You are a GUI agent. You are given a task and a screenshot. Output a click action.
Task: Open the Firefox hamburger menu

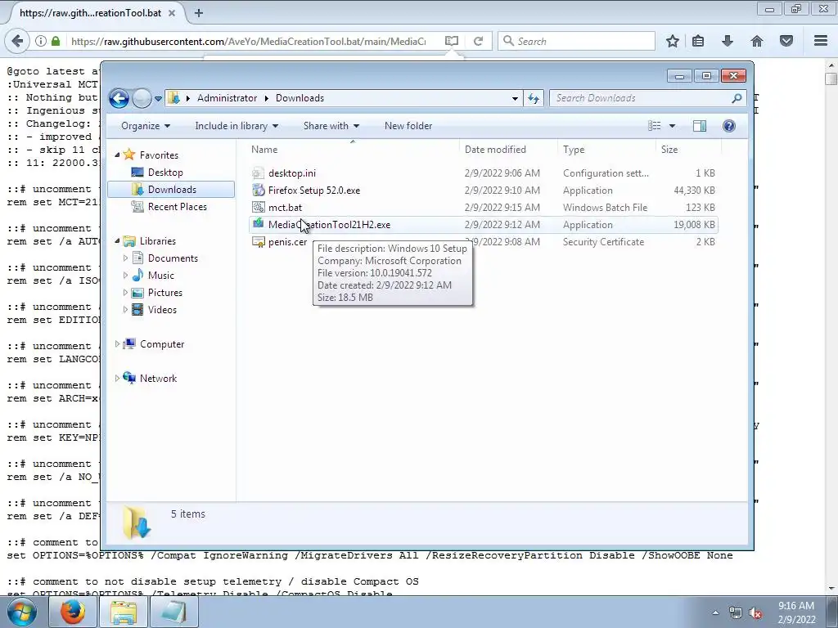coord(821,41)
